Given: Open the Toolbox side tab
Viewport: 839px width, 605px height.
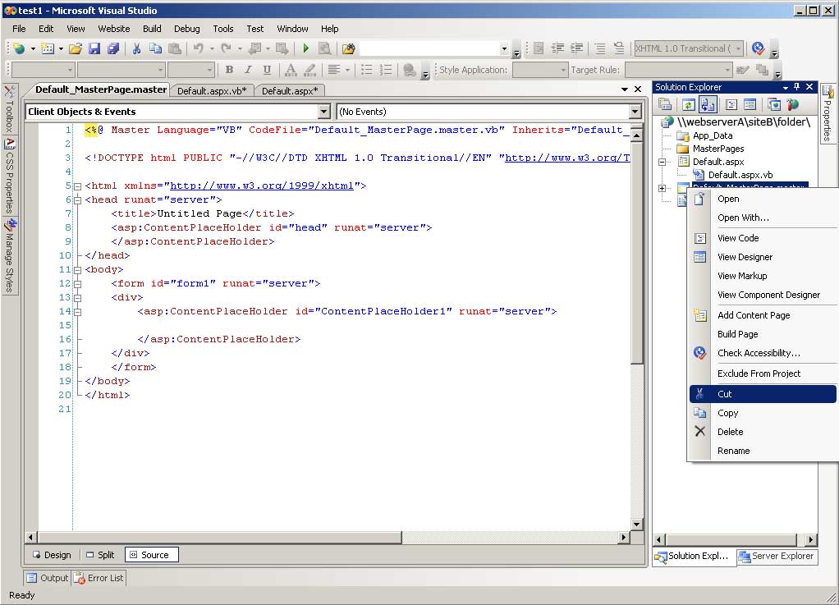Looking at the screenshot, I should coord(9,109).
